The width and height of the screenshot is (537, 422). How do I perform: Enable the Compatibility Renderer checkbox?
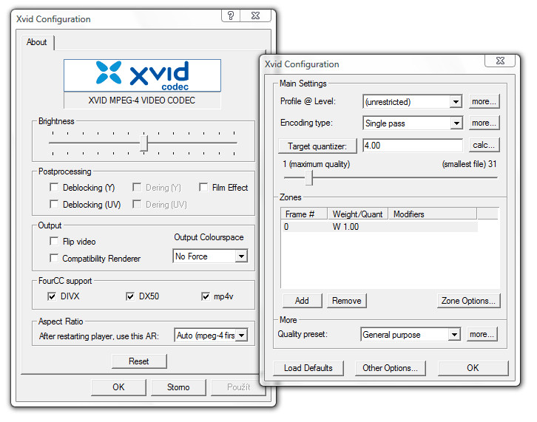[x=54, y=258]
